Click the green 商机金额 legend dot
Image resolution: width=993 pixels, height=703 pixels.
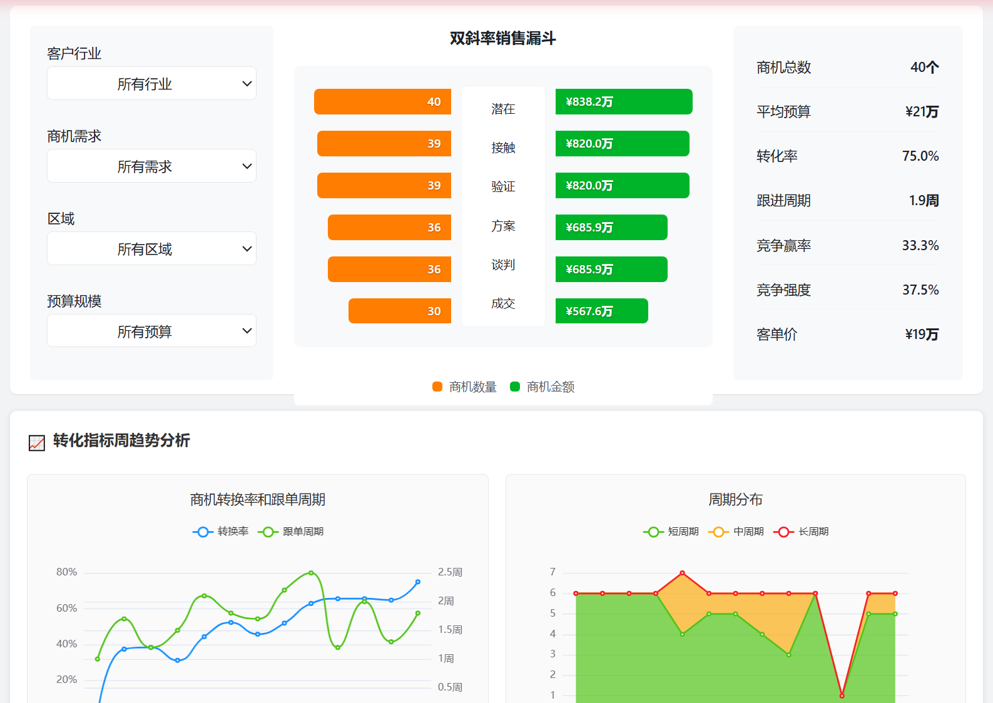coord(515,387)
